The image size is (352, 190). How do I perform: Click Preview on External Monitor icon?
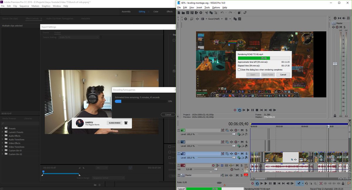tap(192, 19)
